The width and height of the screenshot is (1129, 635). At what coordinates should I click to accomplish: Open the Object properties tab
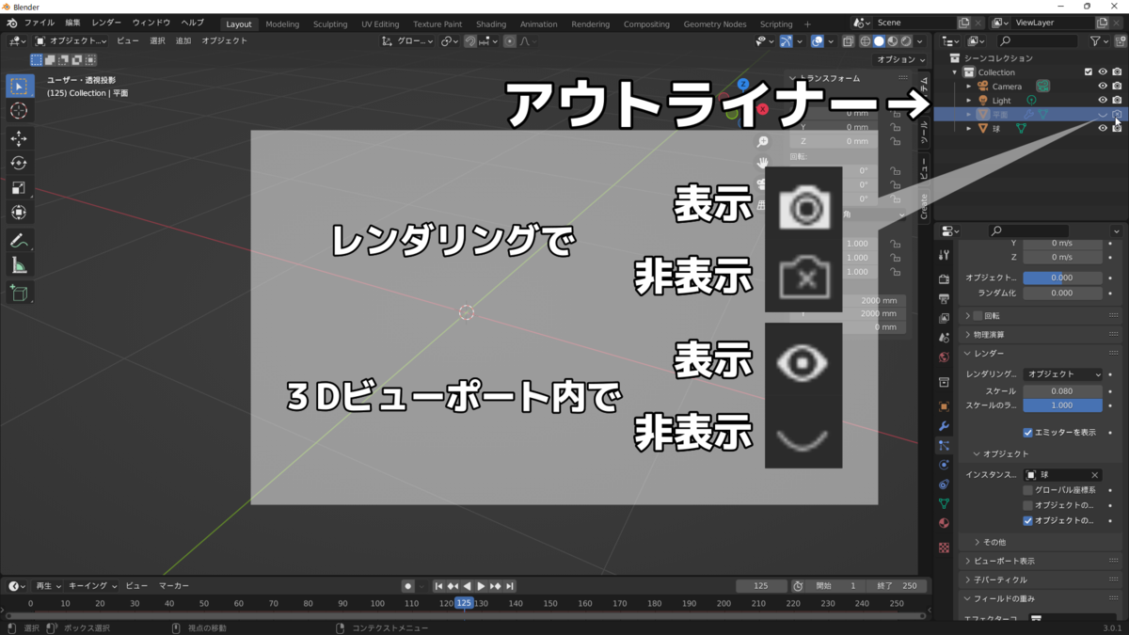[944, 406]
